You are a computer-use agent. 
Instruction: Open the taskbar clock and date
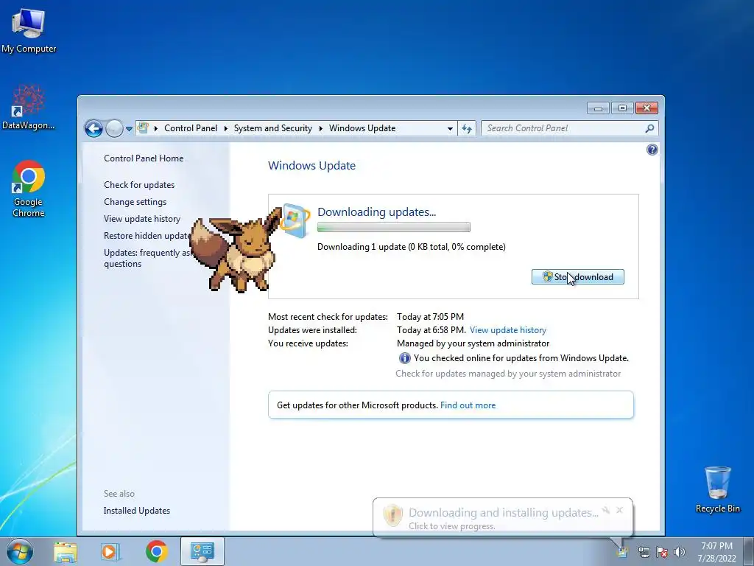click(x=716, y=552)
